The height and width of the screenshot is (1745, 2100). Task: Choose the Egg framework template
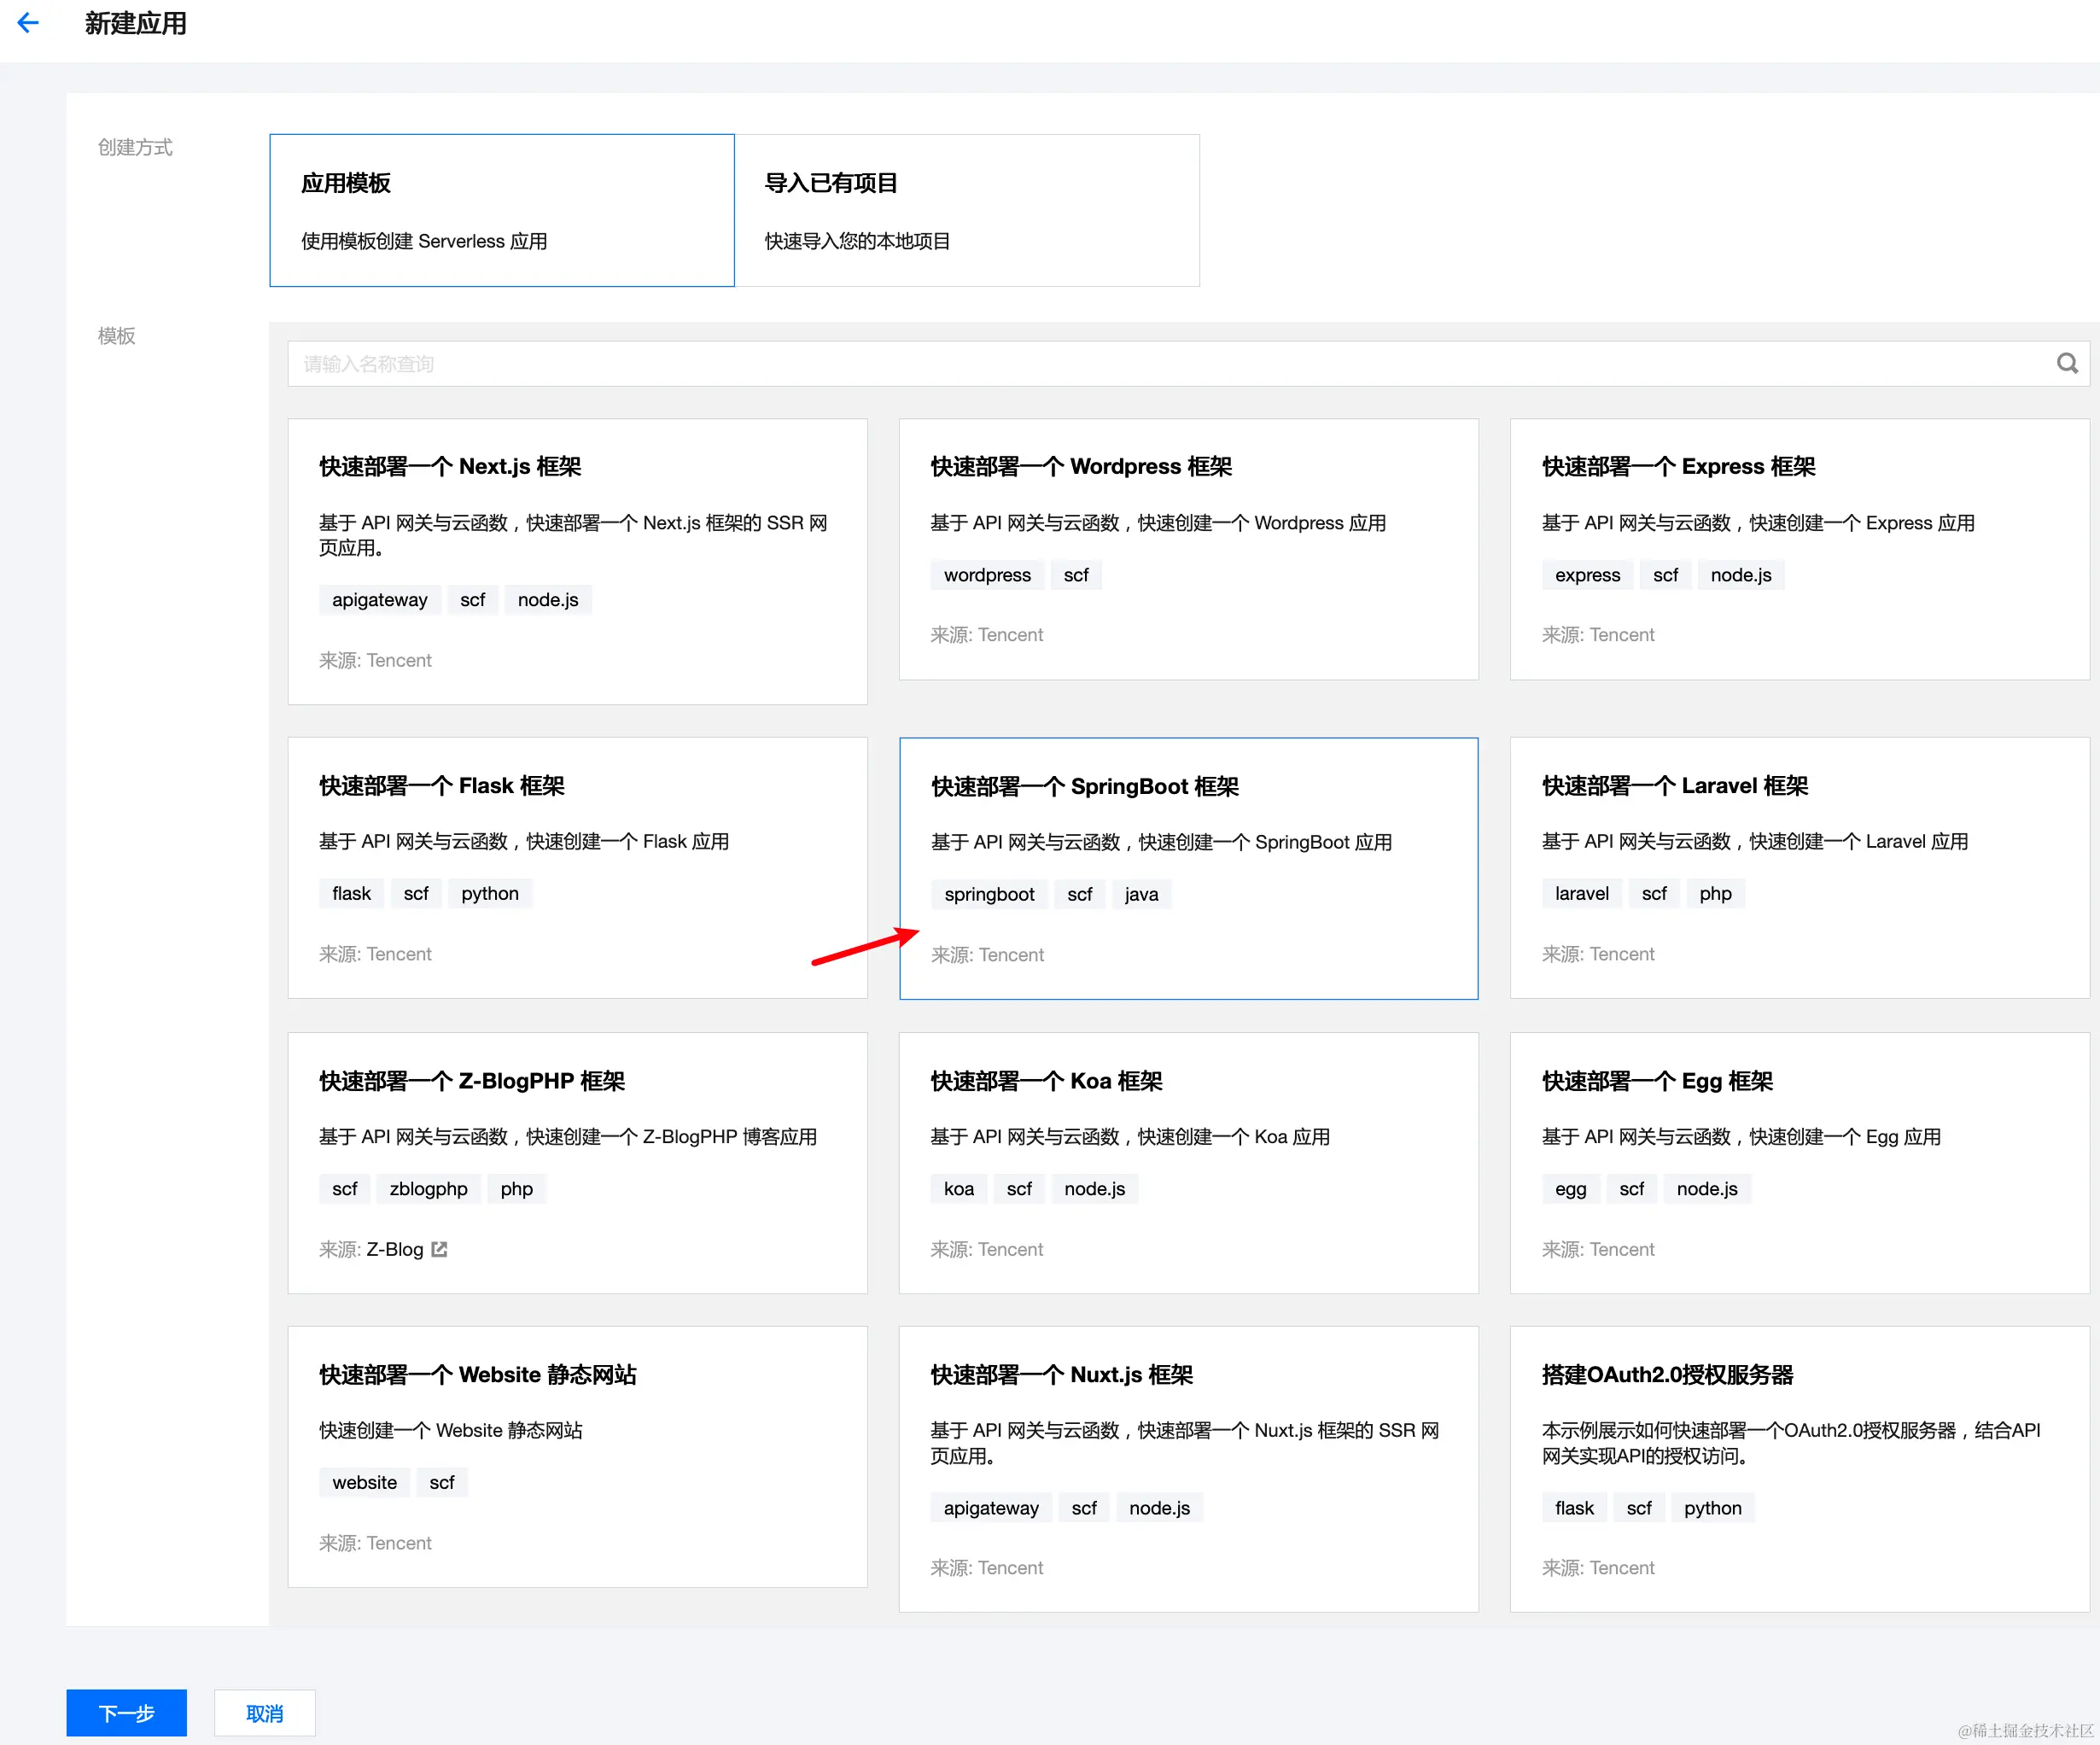[1799, 1162]
